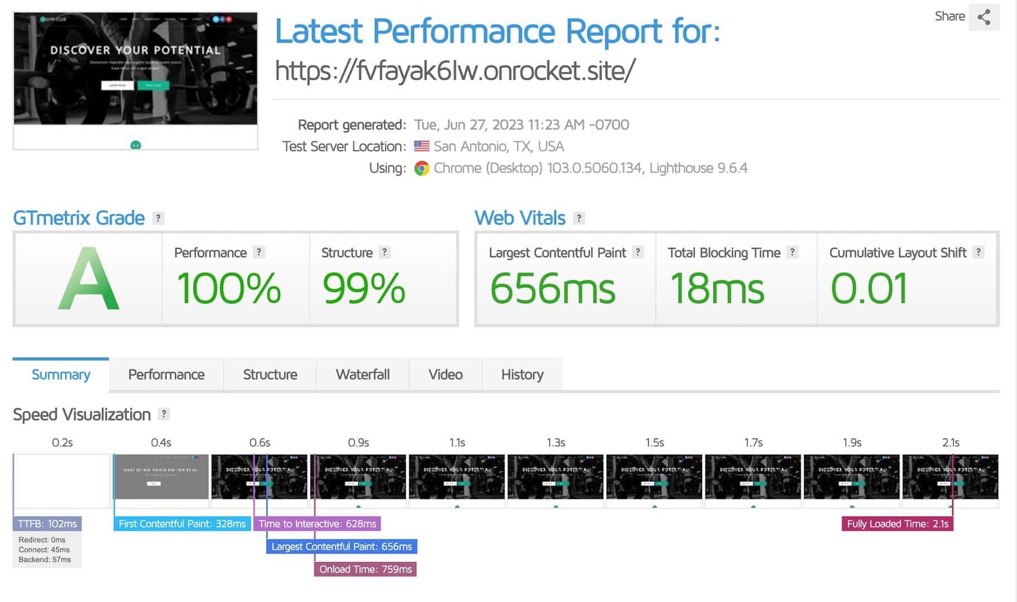Switch to the Video tab
The width and height of the screenshot is (1017, 602).
pyautogui.click(x=445, y=374)
